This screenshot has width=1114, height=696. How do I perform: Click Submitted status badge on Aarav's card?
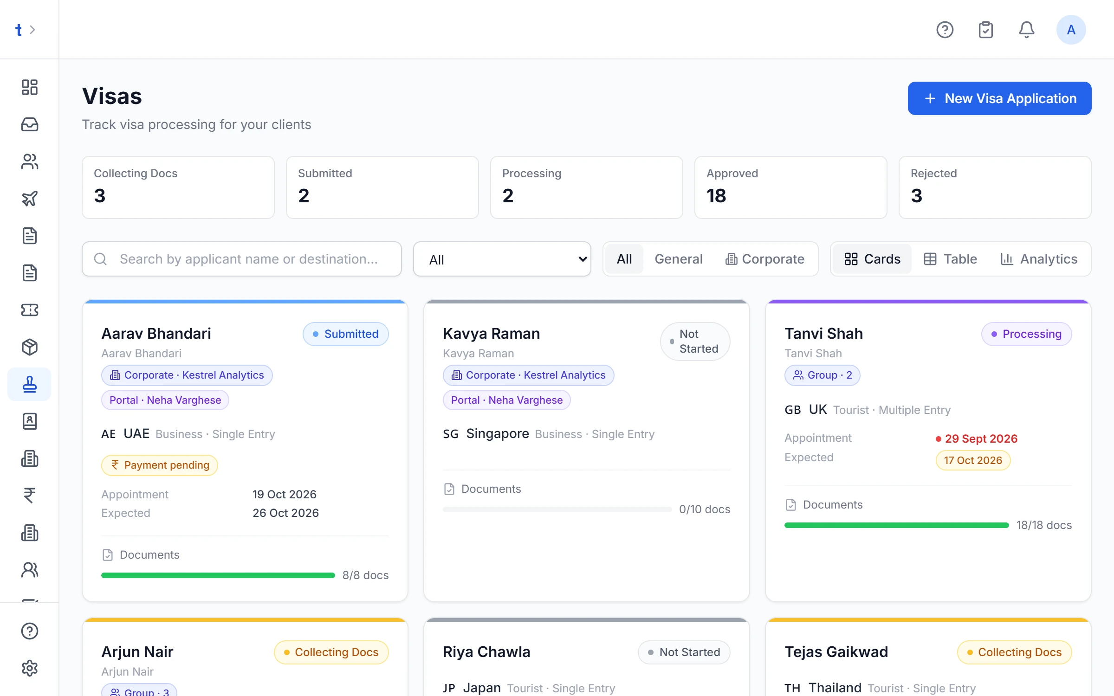(x=345, y=334)
